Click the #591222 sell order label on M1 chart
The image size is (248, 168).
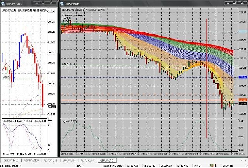point(68,65)
